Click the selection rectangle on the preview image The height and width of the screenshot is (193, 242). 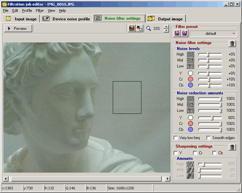(x=127, y=97)
